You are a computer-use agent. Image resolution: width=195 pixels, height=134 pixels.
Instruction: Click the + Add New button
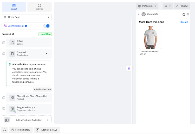[45, 34]
